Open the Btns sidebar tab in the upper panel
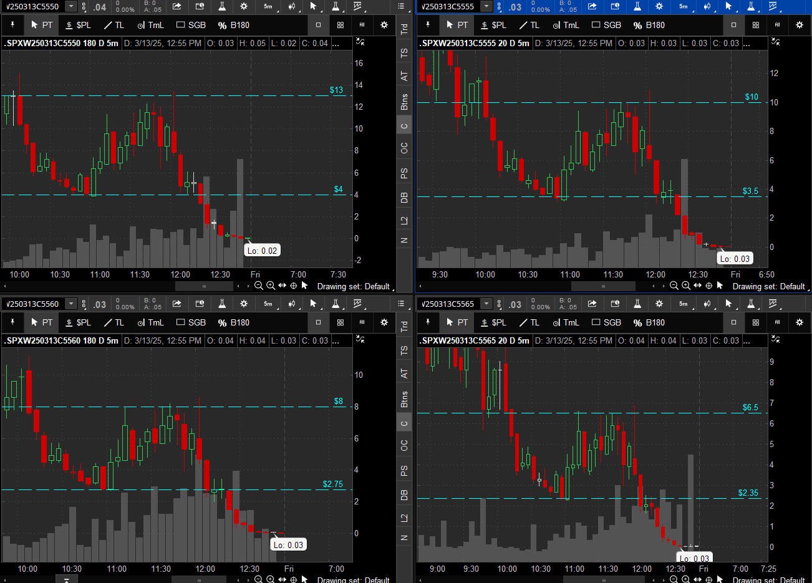The image size is (812, 583). [x=404, y=101]
